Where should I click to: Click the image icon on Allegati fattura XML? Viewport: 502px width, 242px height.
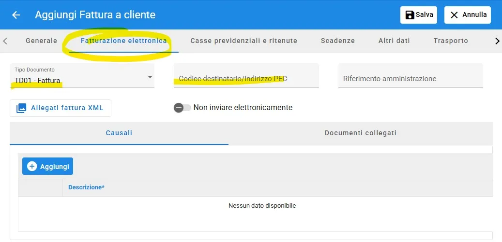tap(21, 108)
